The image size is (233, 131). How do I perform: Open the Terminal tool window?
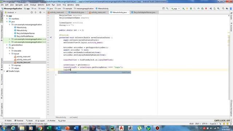(19, 120)
